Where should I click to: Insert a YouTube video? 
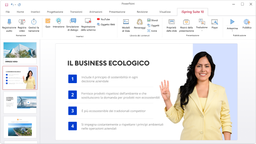103,19
